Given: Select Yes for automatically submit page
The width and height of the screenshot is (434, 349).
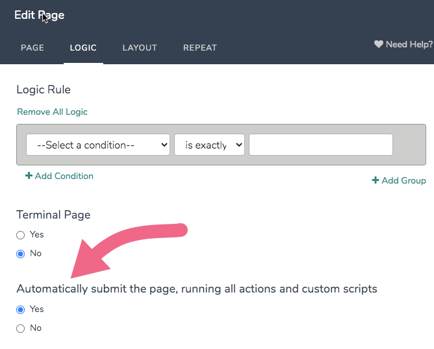Looking at the screenshot, I should [x=21, y=310].
